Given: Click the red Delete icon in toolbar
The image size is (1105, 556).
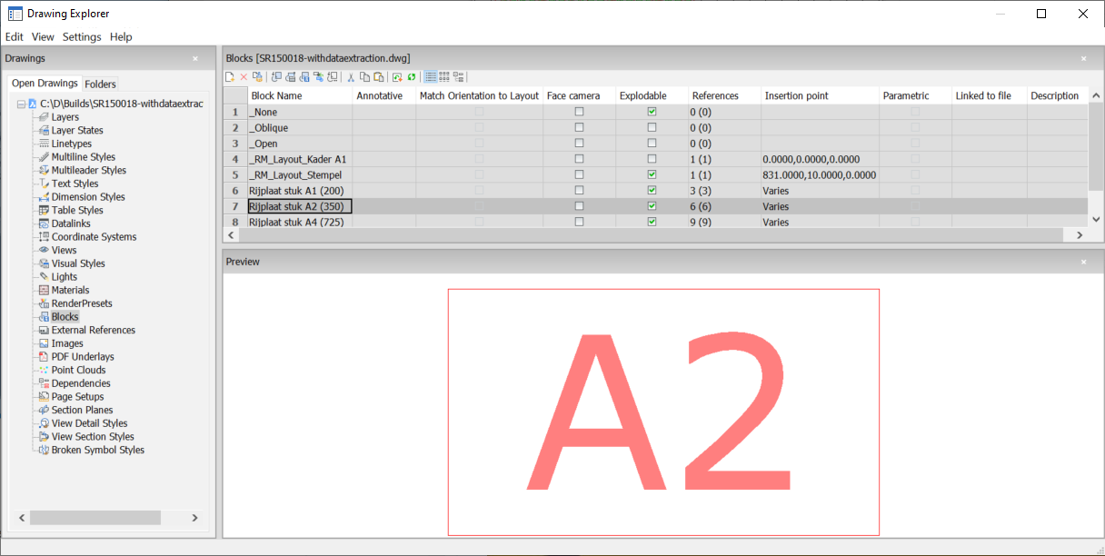Looking at the screenshot, I should [244, 77].
